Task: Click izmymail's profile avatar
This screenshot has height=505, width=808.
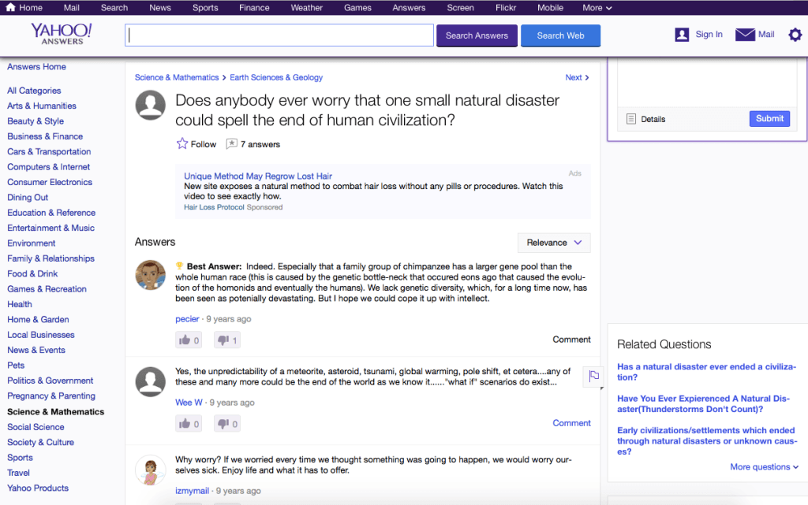Action: tap(151, 470)
